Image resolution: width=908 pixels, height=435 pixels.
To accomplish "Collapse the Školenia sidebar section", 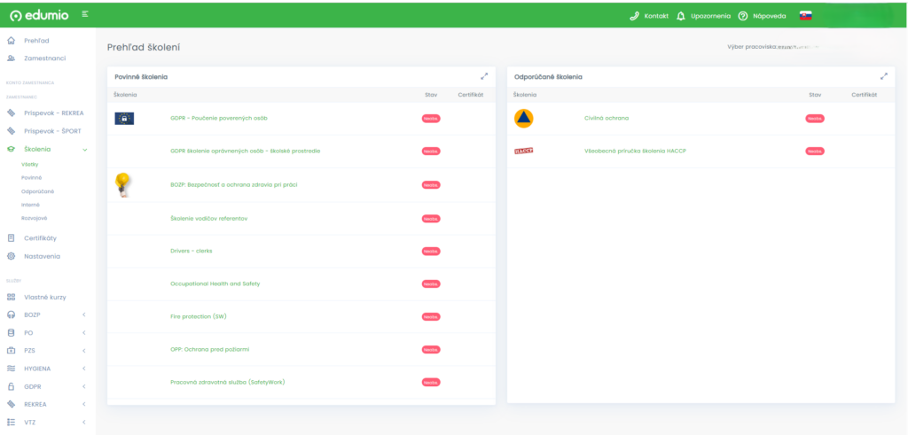I will [x=84, y=150].
